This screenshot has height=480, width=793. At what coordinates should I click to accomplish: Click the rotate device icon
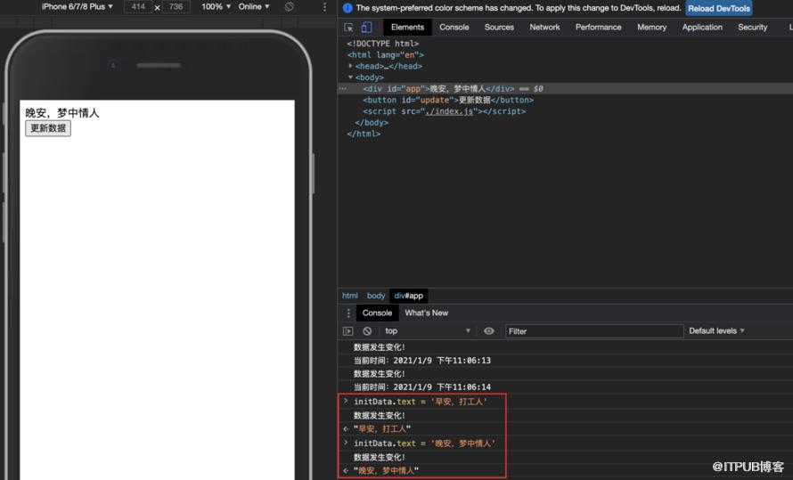[x=289, y=6]
